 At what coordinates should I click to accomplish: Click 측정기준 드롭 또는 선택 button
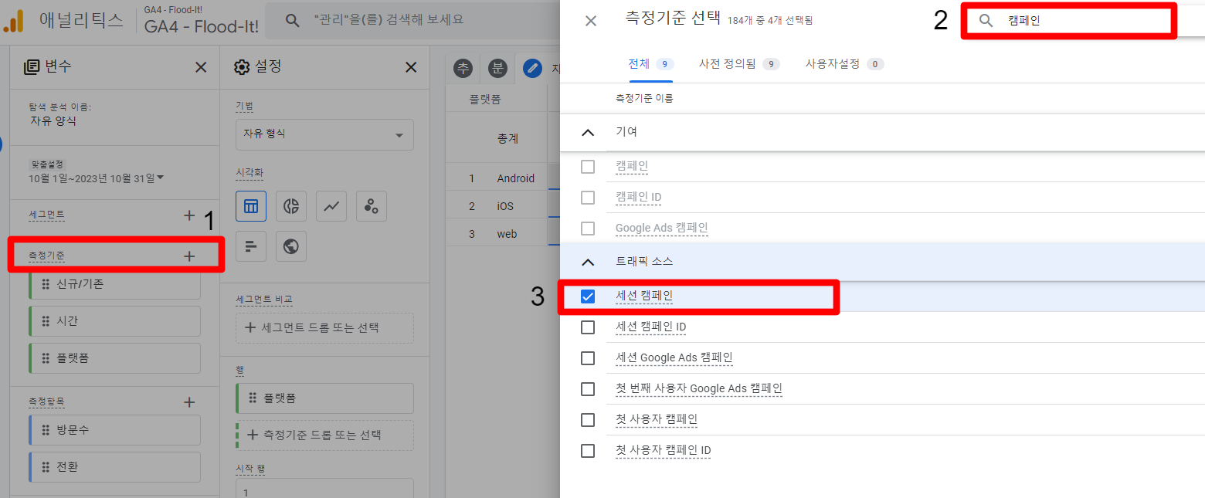point(324,435)
